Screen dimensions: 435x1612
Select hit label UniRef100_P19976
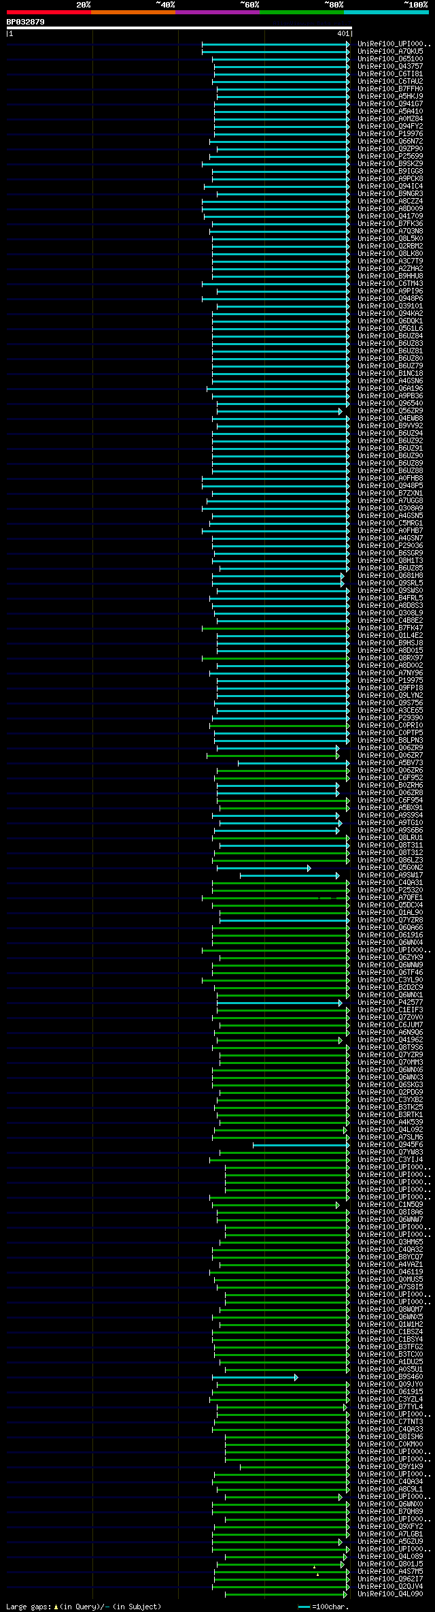[x=390, y=134]
